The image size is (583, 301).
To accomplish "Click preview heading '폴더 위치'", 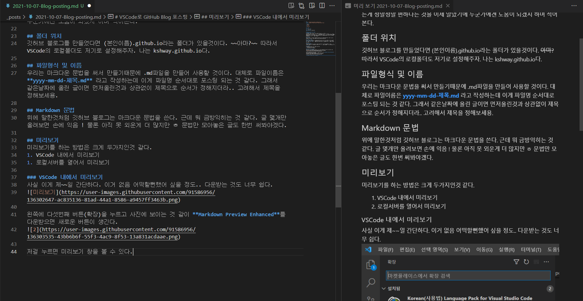I will tap(379, 38).
